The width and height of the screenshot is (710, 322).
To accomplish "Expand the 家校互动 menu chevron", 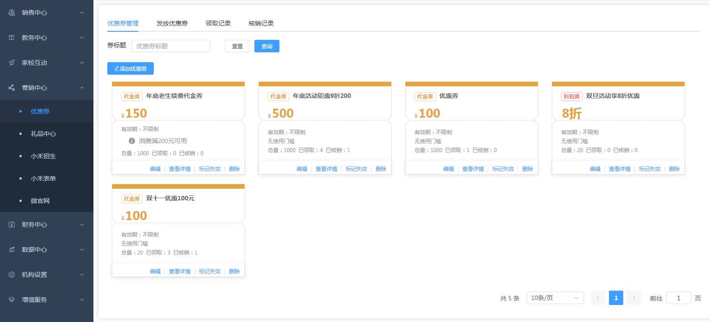I will (x=82, y=63).
